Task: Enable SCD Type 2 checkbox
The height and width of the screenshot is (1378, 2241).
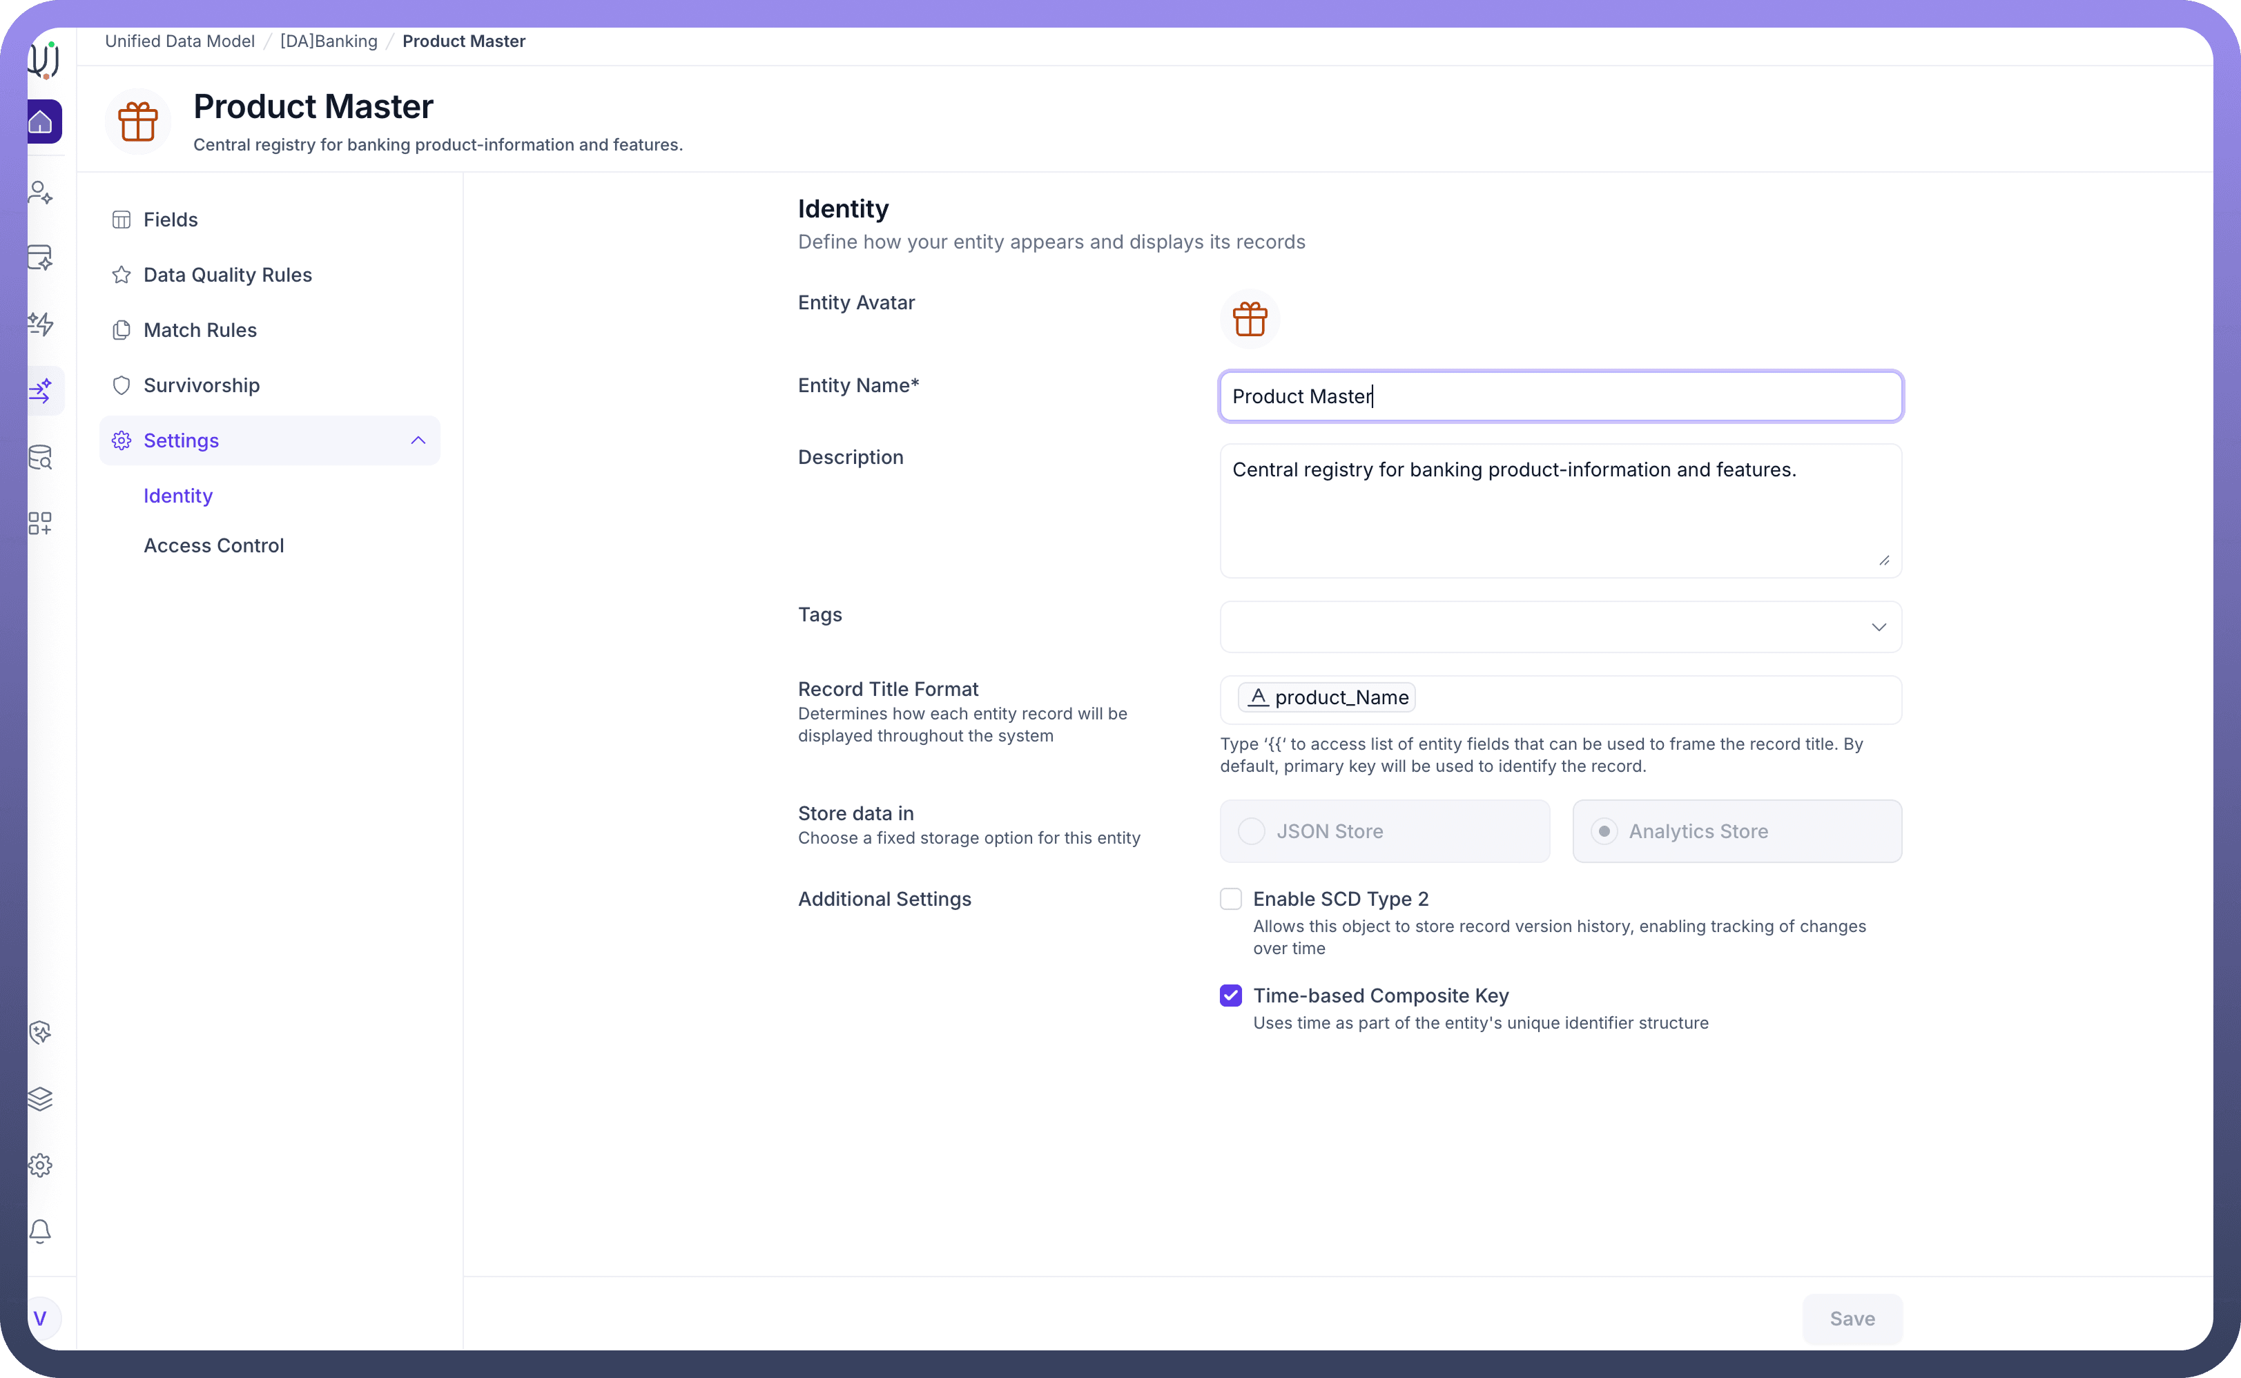Action: pyautogui.click(x=1230, y=899)
